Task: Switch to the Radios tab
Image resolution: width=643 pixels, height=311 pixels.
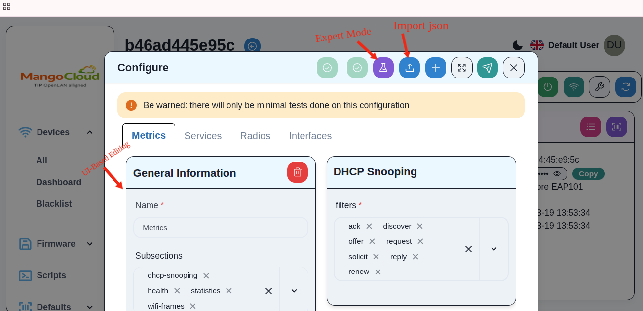Action: (255, 136)
